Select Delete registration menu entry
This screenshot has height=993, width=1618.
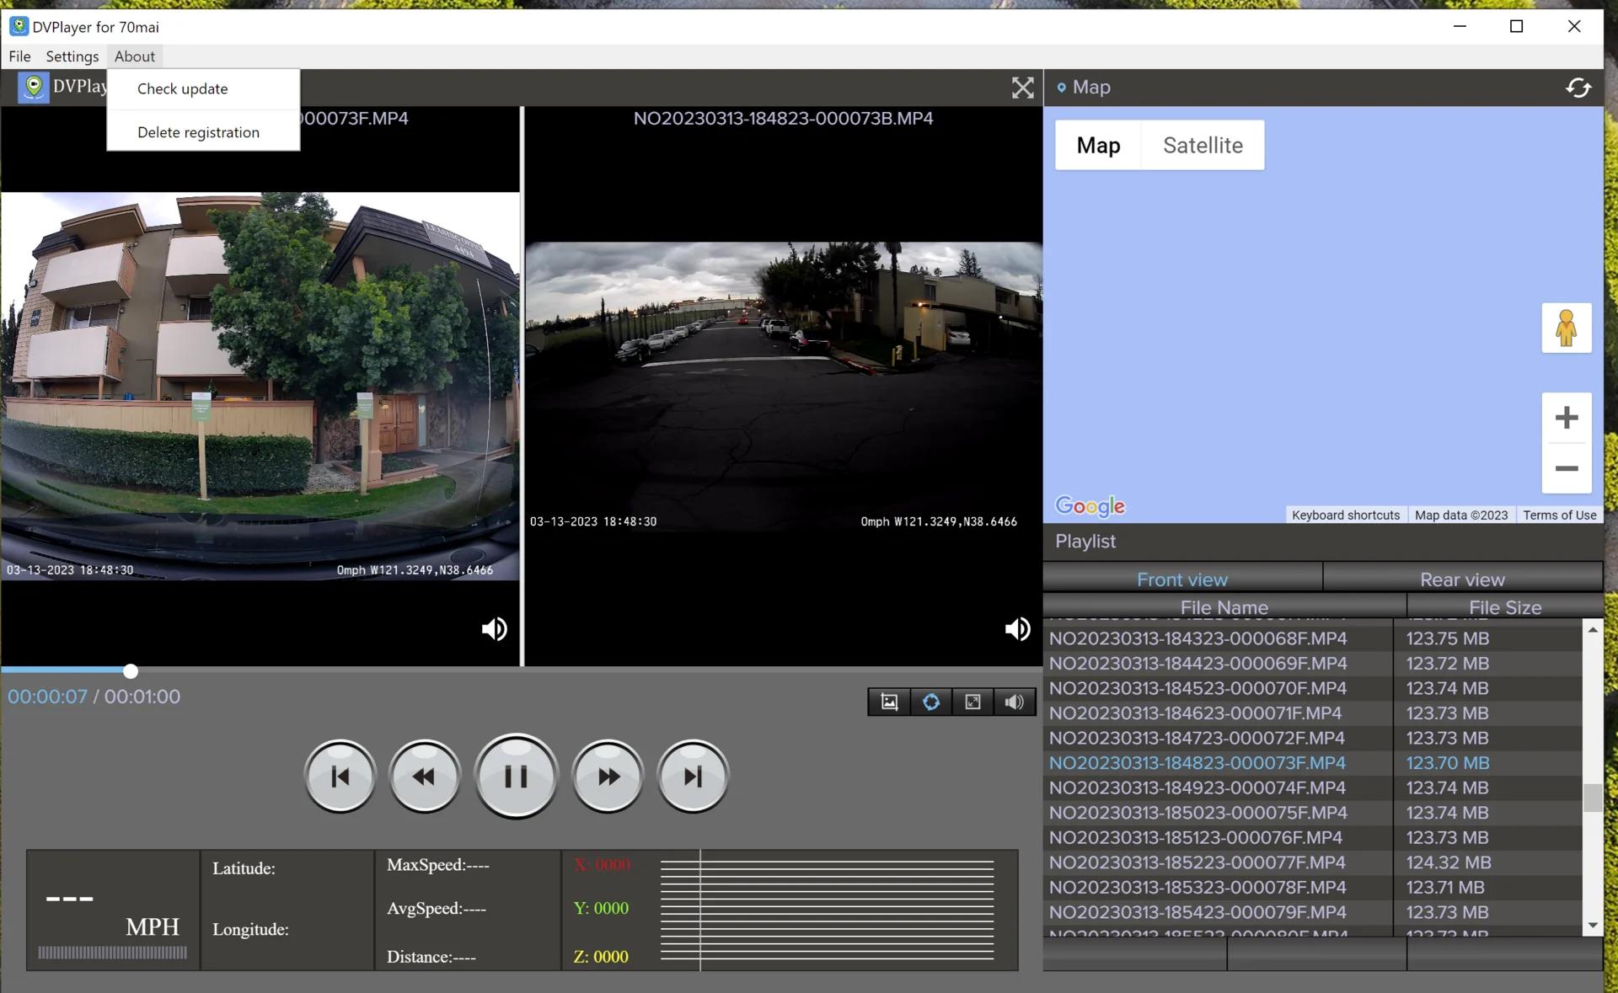(x=203, y=132)
